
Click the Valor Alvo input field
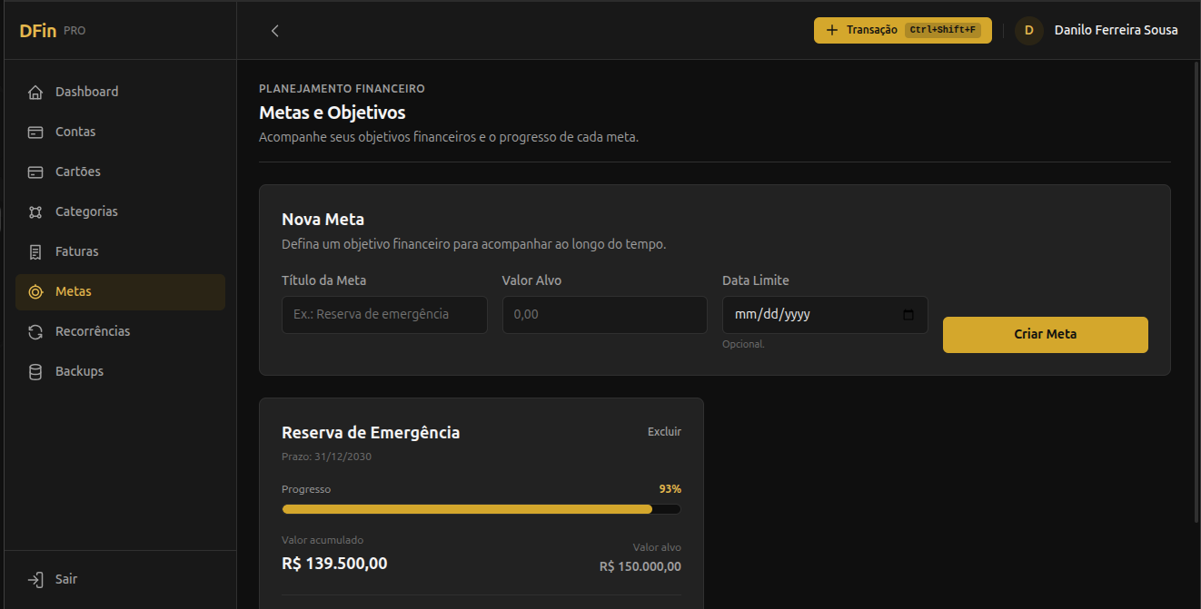pos(604,314)
